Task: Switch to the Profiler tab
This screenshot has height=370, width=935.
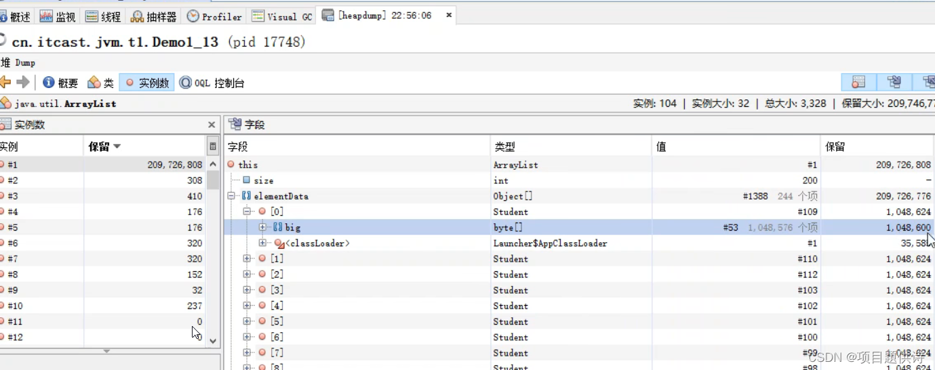Action: (x=214, y=16)
